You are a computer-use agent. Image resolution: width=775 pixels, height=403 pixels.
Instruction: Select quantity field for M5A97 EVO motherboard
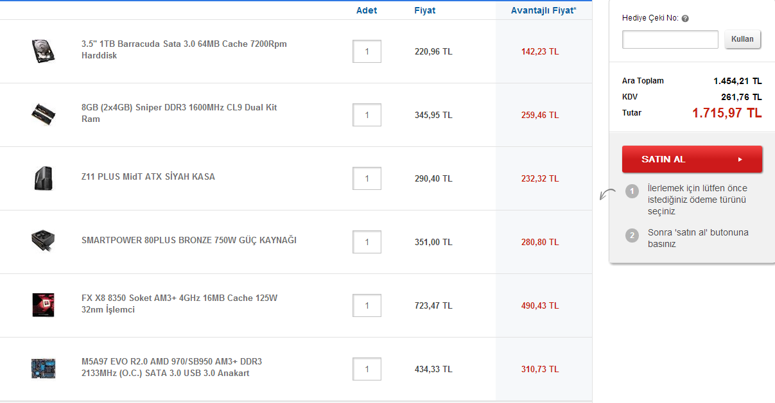(x=367, y=369)
